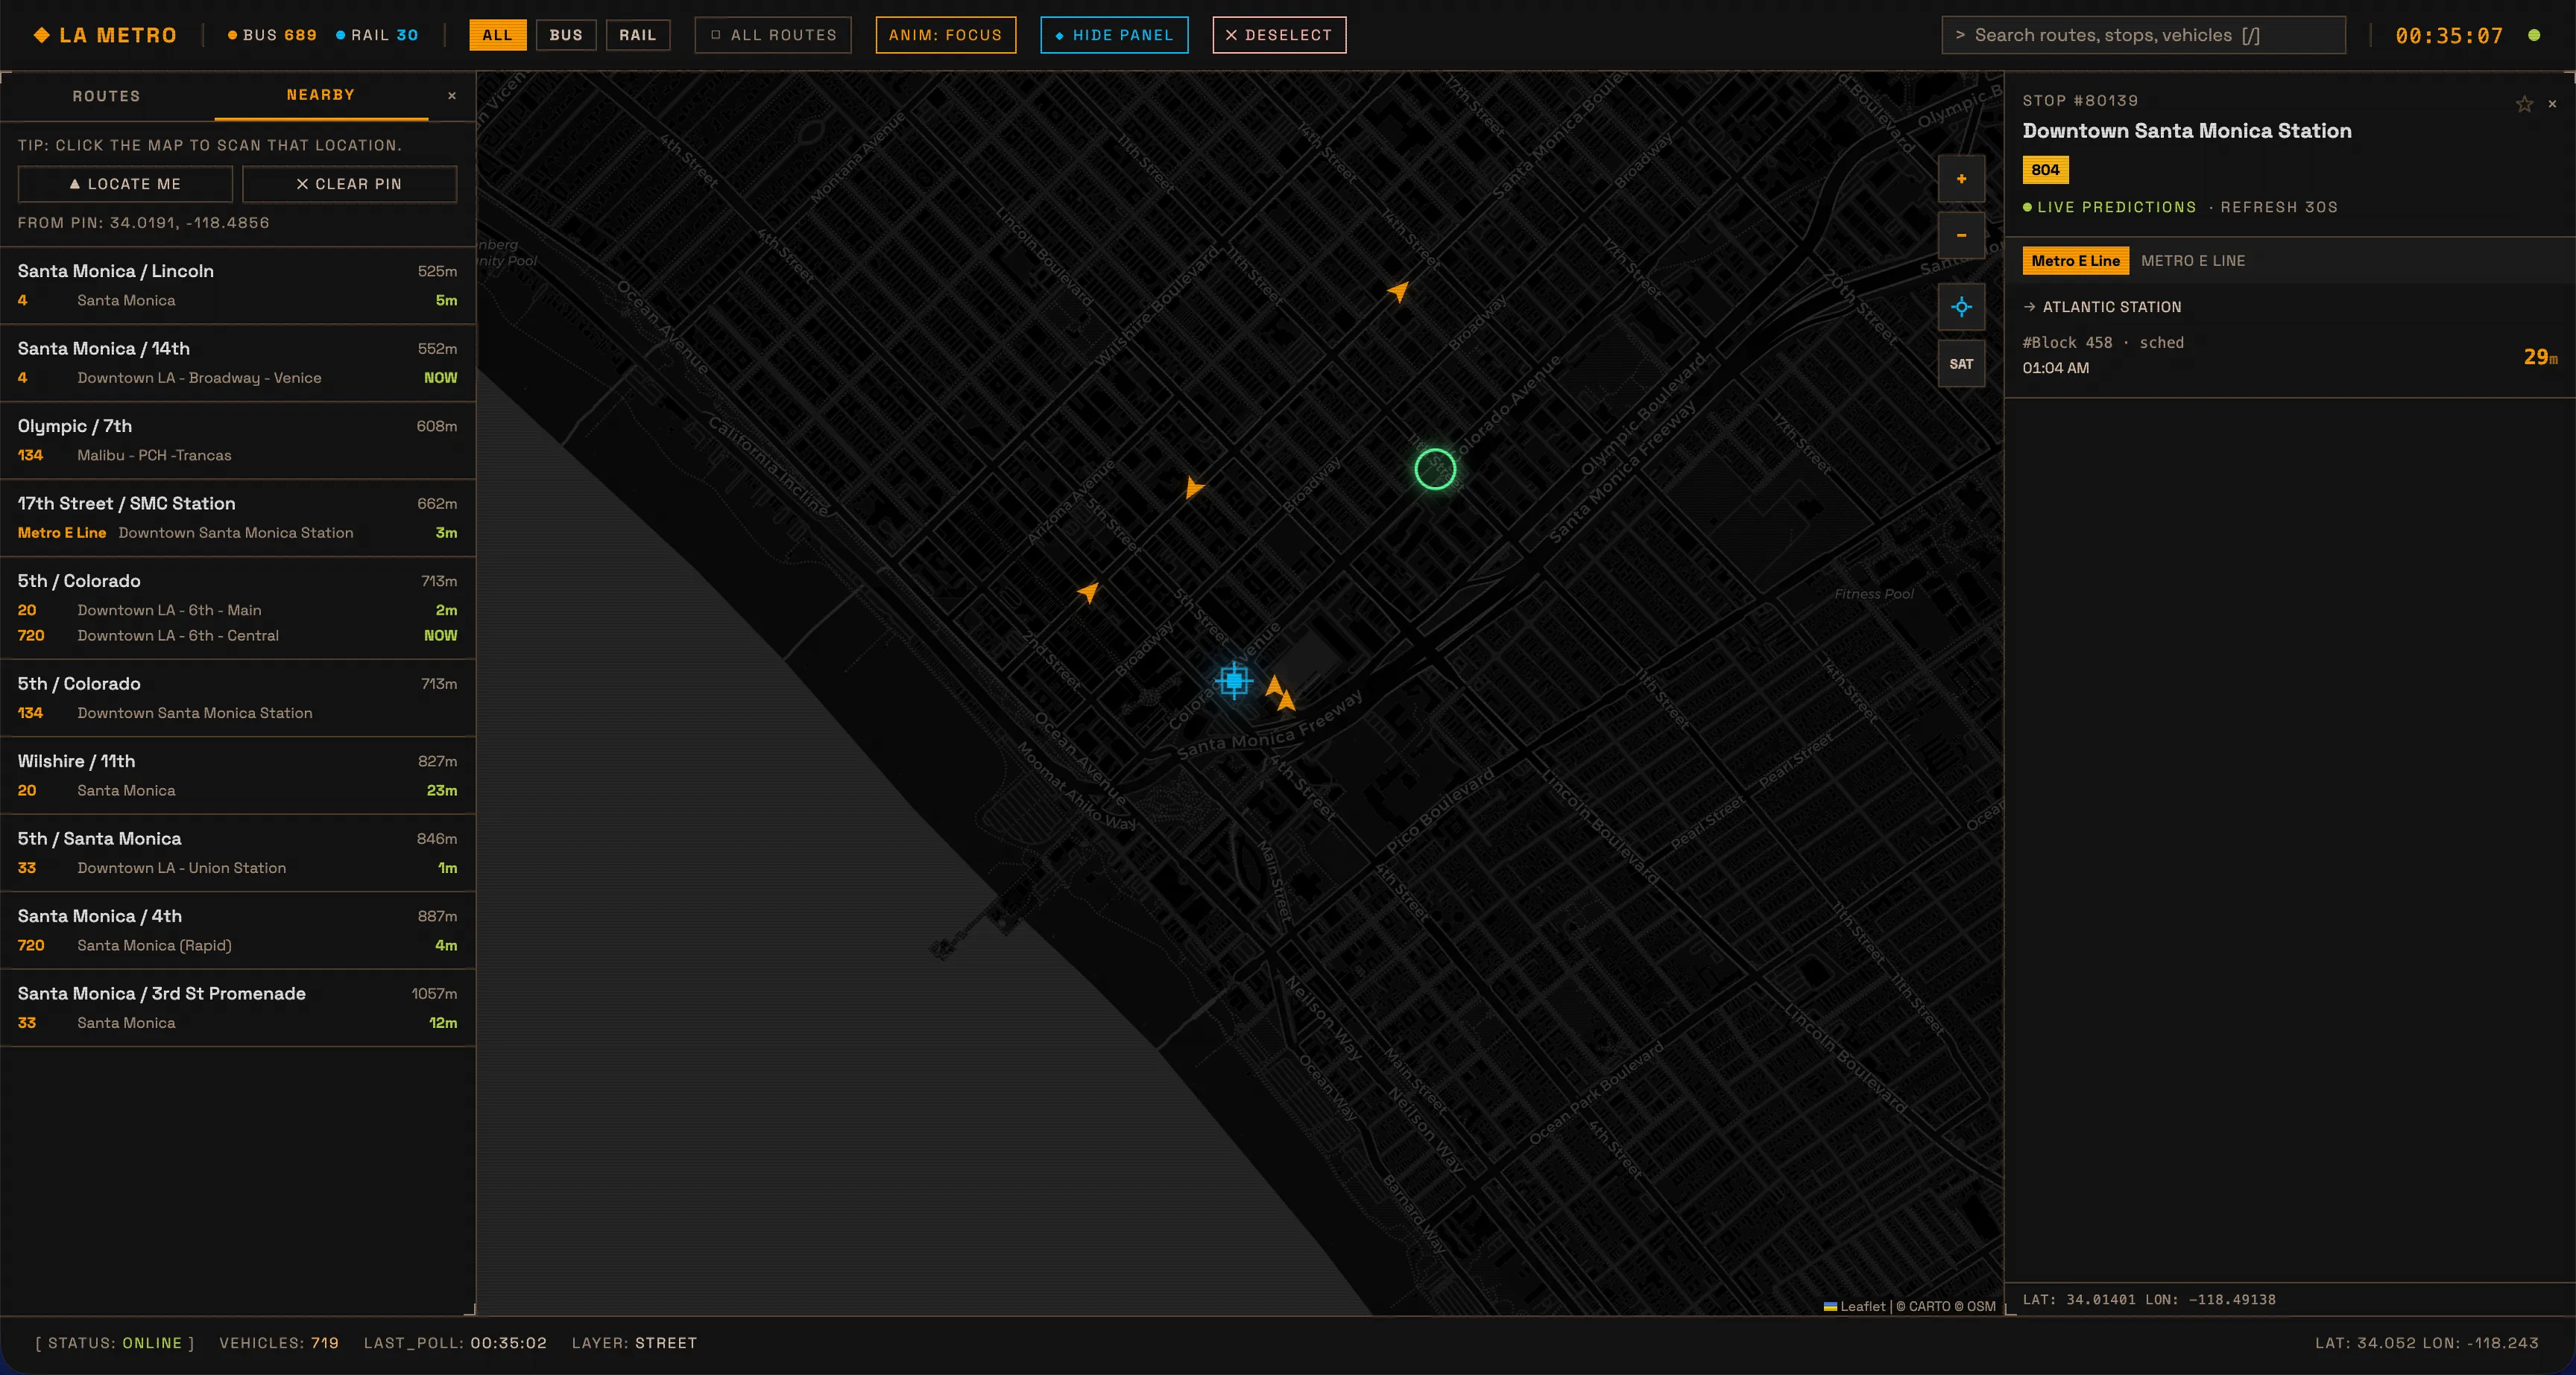The width and height of the screenshot is (2576, 1375).
Task: Open the OSM attribution link
Action: coord(1981,1306)
